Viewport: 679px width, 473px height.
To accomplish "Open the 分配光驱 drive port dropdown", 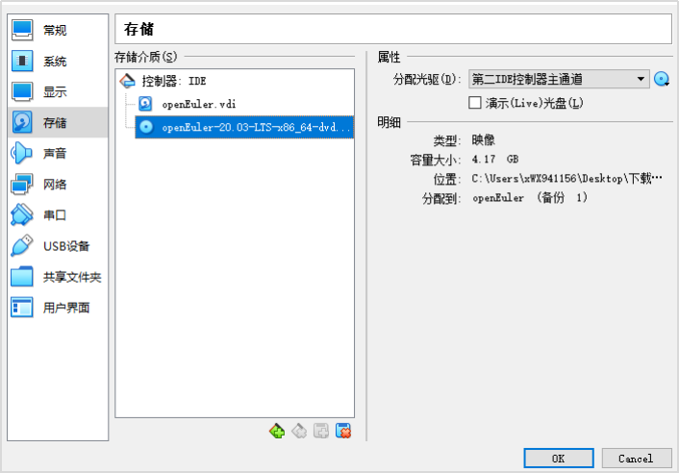I will pos(559,79).
